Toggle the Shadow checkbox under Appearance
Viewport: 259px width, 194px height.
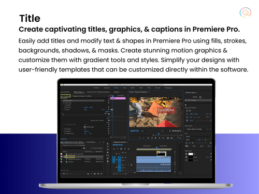click(x=186, y=160)
